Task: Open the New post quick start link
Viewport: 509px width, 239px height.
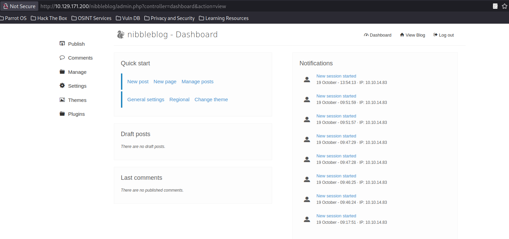Action: 138,82
